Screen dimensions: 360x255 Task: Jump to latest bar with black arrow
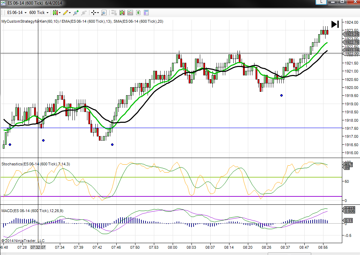click(x=335, y=24)
